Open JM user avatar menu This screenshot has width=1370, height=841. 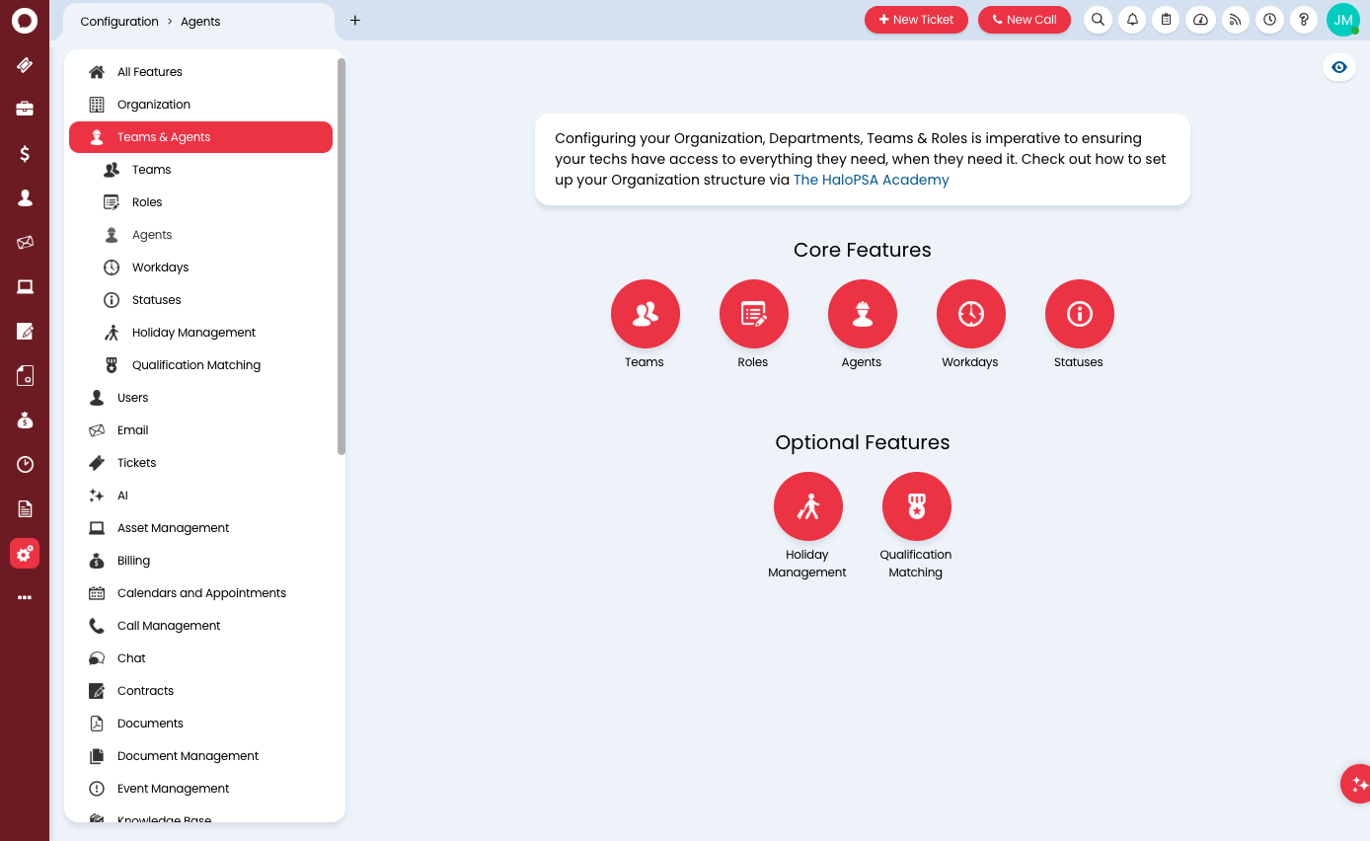pyautogui.click(x=1343, y=20)
